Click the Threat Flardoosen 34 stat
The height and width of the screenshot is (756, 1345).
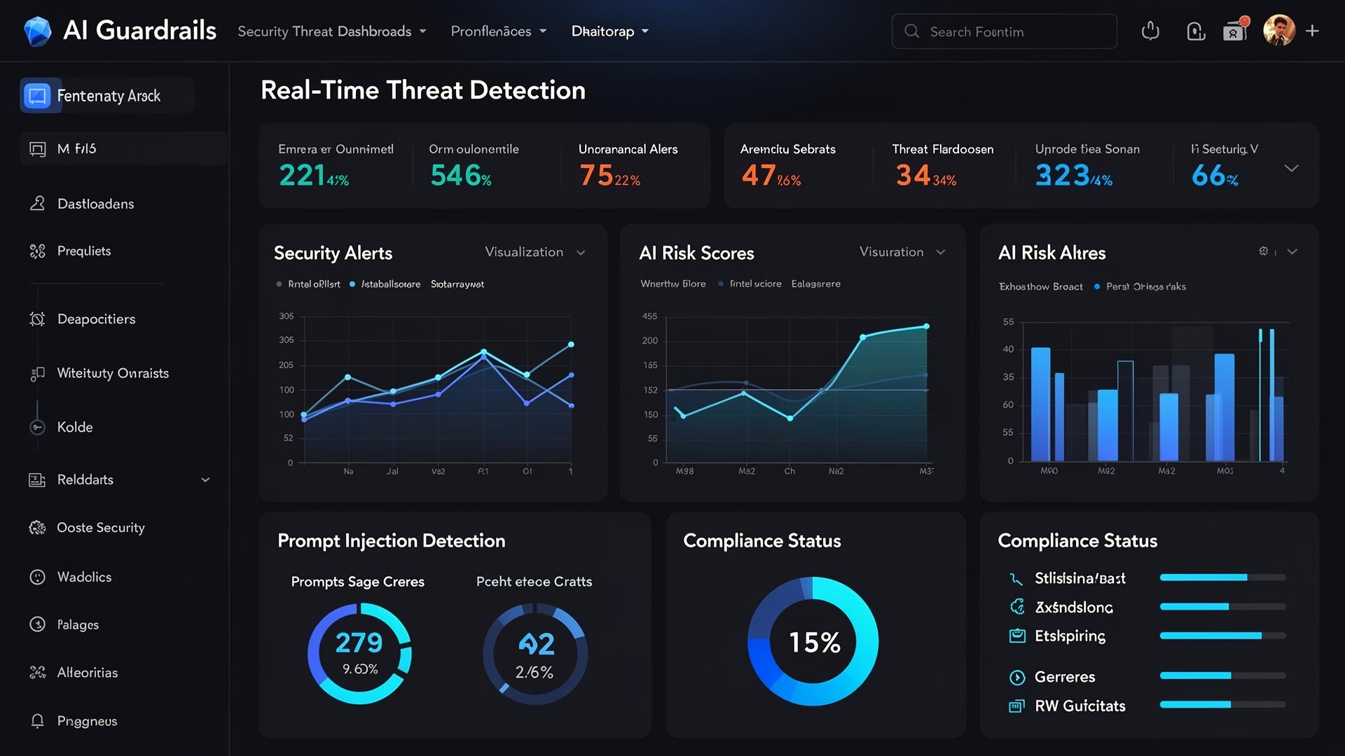click(942, 167)
